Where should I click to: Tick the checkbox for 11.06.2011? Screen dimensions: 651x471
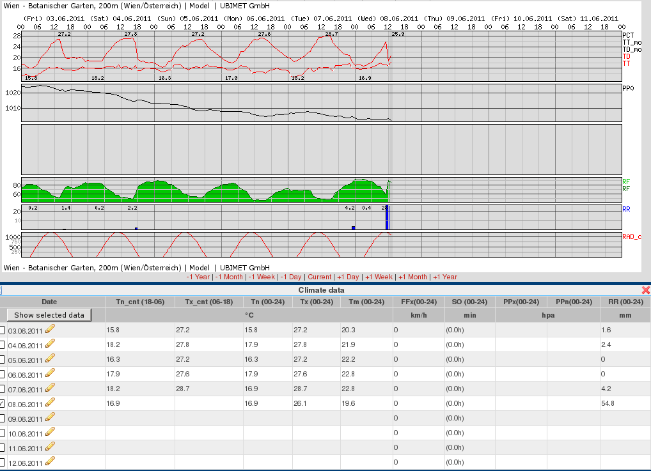pos(2,448)
